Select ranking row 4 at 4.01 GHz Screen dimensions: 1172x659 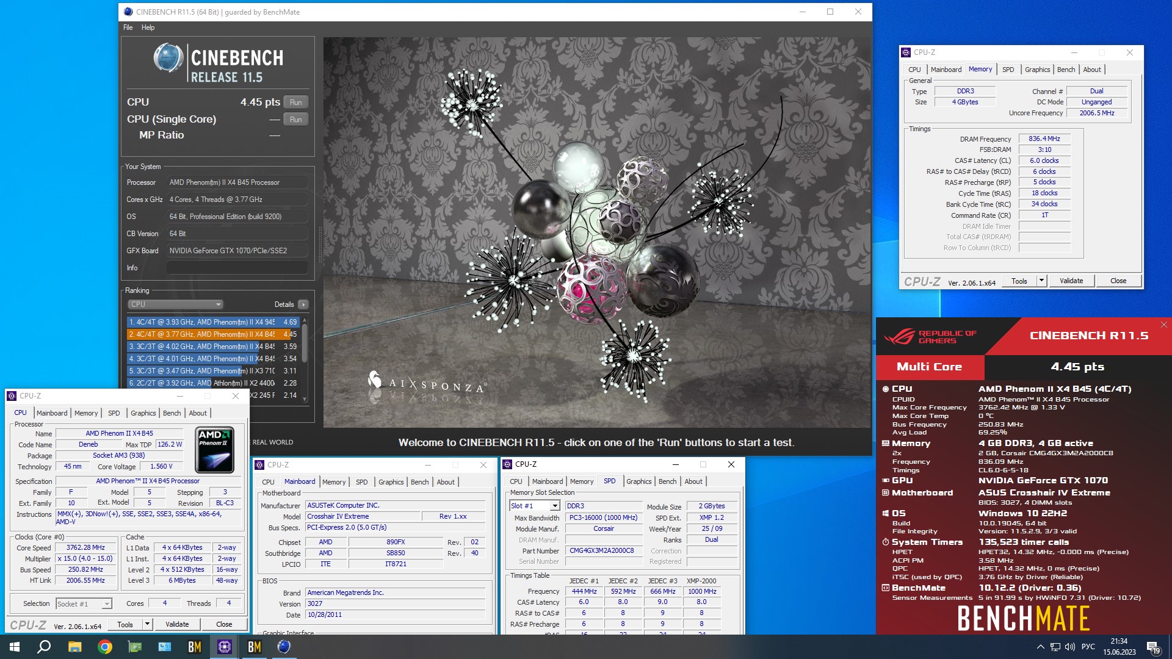pyautogui.click(x=212, y=359)
